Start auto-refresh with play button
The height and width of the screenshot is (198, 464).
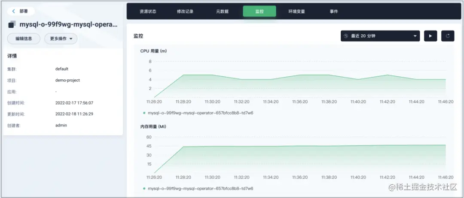click(x=430, y=36)
